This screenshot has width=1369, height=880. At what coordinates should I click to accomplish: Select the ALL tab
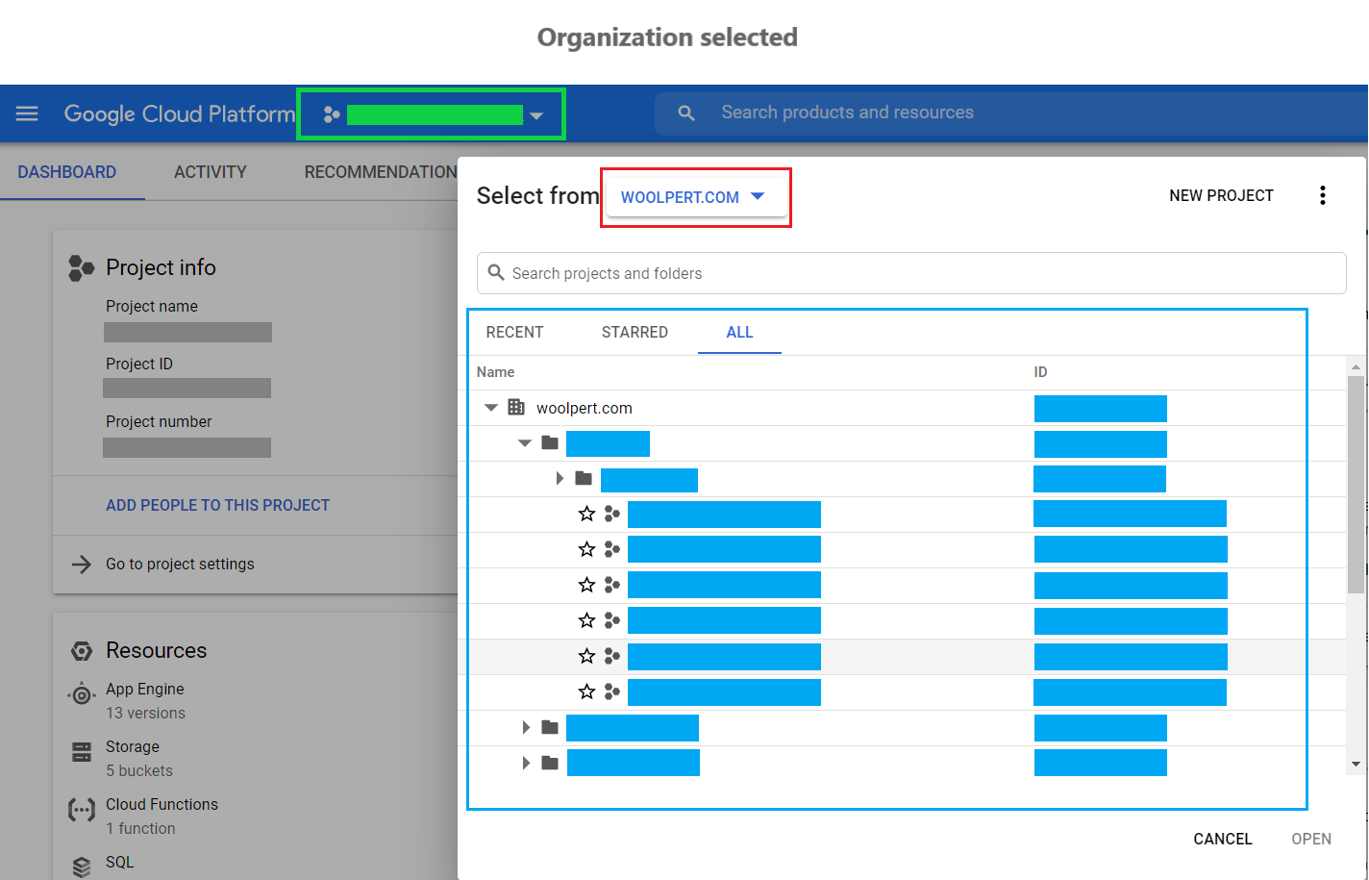[x=739, y=333]
